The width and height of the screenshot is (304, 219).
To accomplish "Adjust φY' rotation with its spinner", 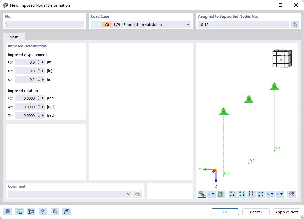I will pos(39,107).
